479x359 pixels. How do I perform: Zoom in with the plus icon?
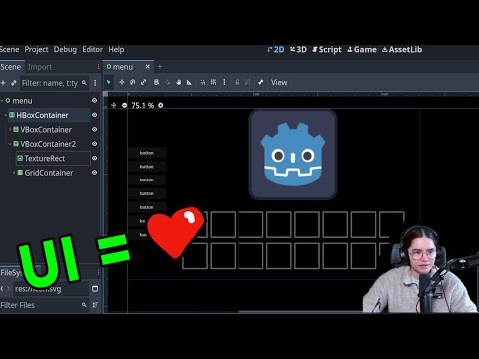161,105
